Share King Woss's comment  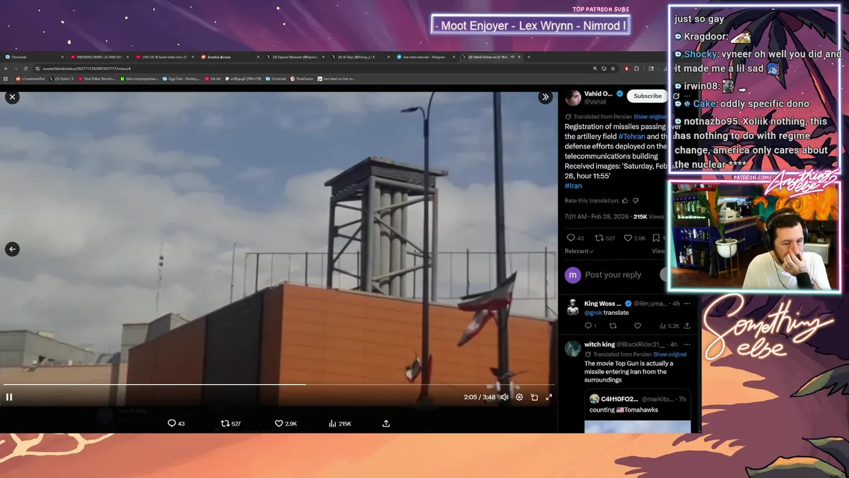(687, 326)
